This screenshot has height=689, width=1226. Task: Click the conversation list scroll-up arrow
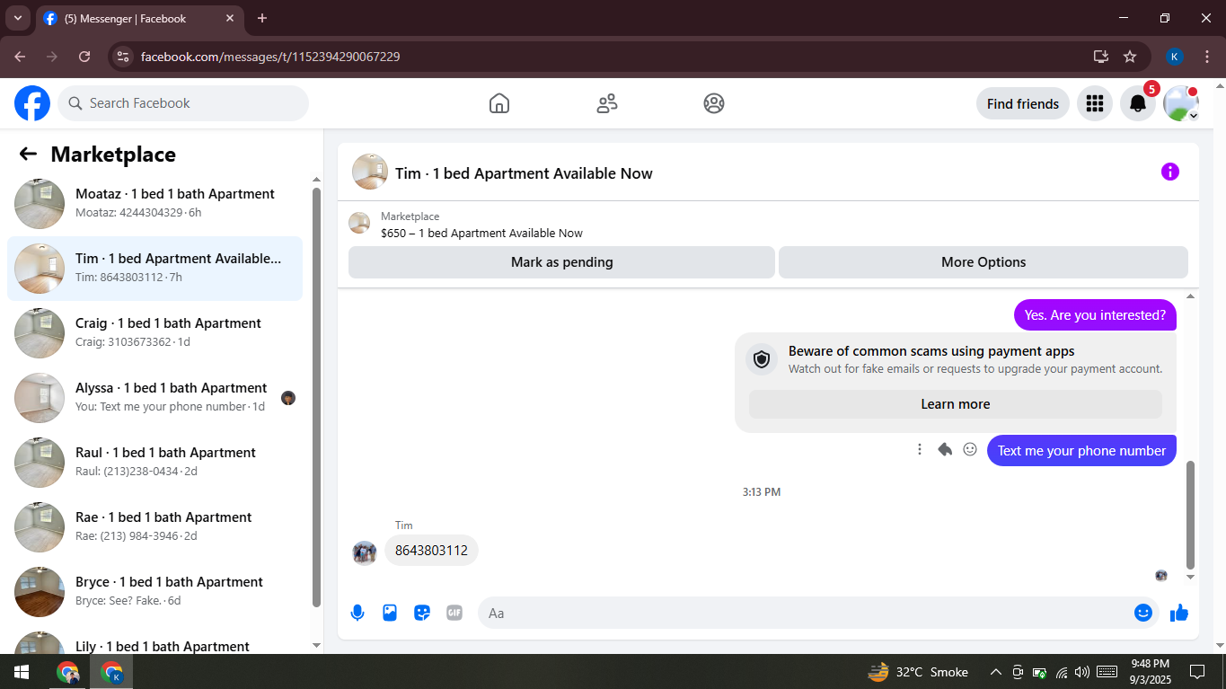click(316, 179)
